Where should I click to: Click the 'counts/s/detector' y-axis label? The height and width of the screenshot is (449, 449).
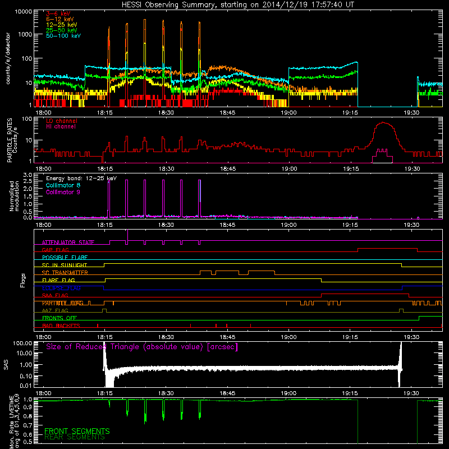8,58
